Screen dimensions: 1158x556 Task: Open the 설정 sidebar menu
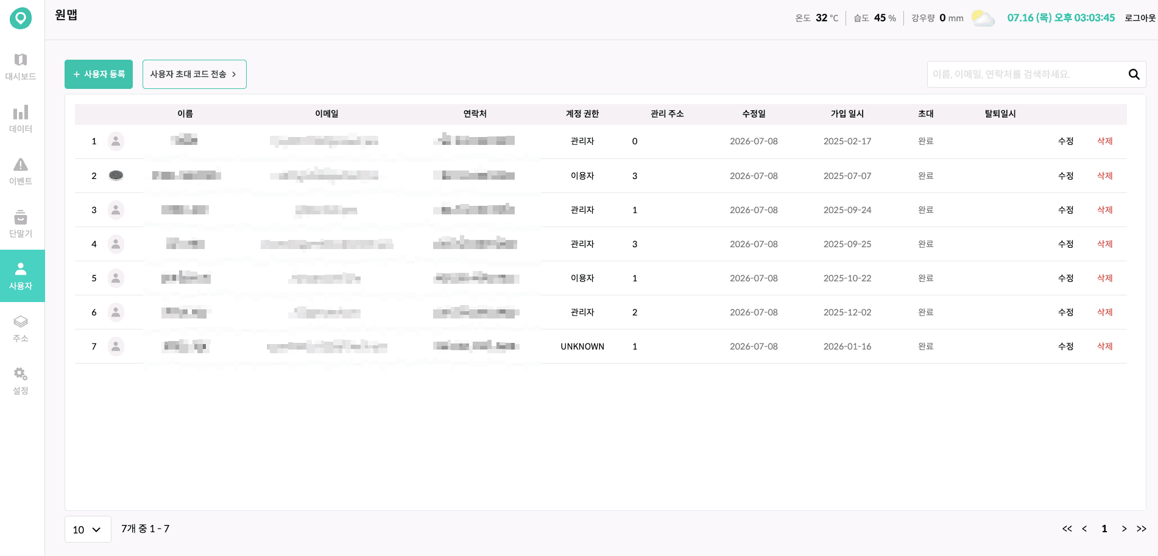(21, 381)
